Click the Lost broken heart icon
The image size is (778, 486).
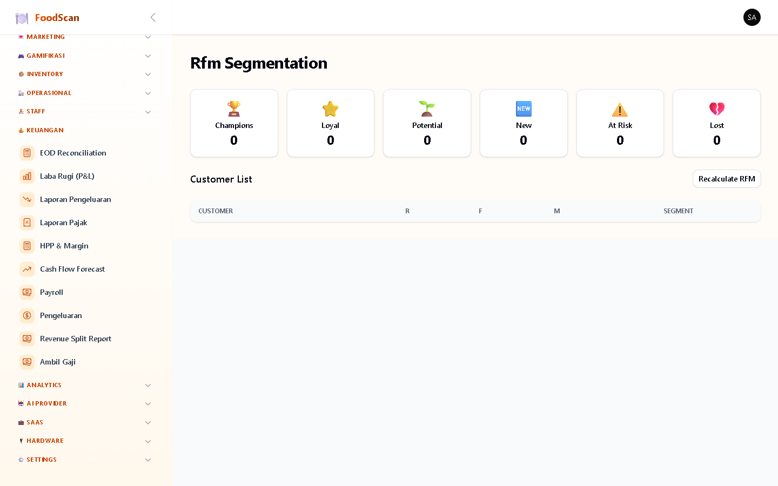pos(716,109)
